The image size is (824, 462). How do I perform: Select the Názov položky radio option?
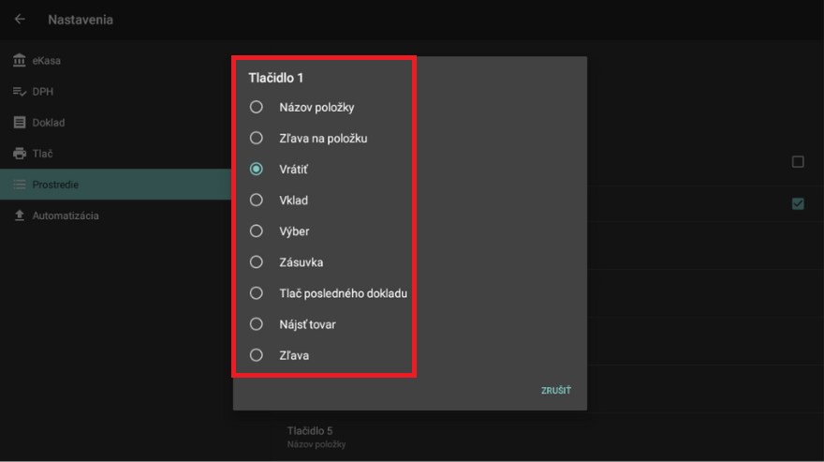point(257,108)
